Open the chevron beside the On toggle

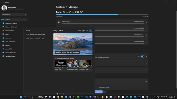click(146, 56)
